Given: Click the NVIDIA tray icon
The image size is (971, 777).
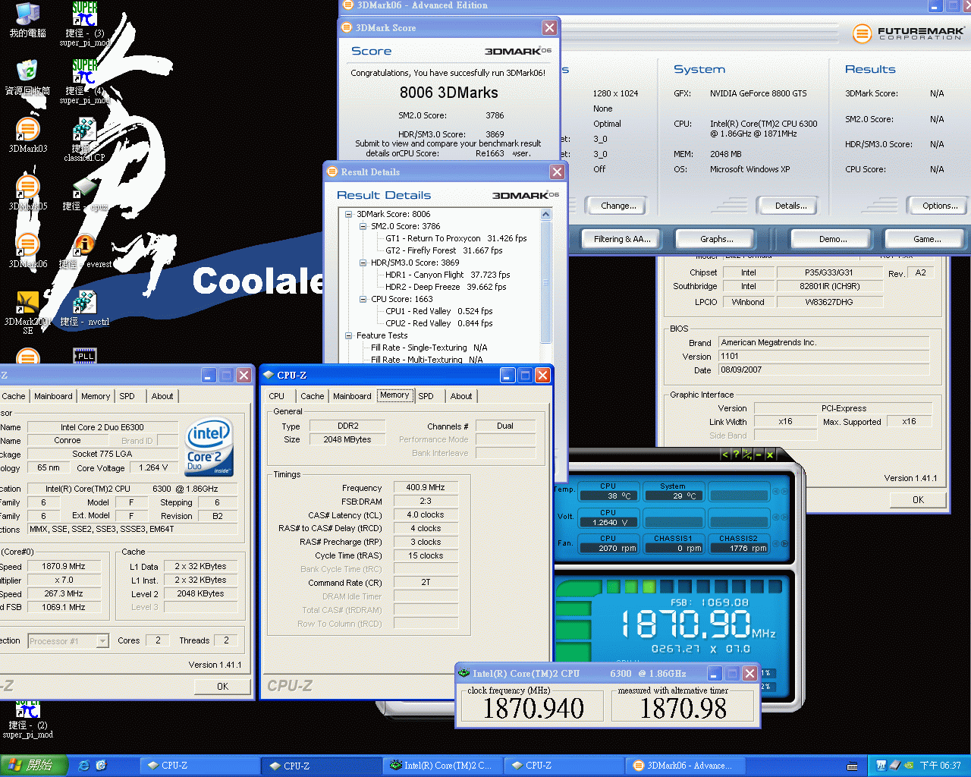Looking at the screenshot, I should (x=909, y=766).
